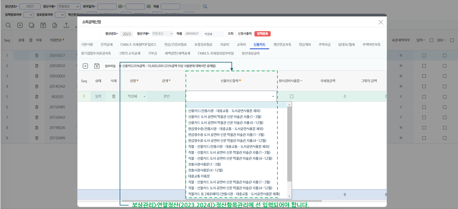
Task: Click the copy icon in background toolbar
Action: (x=32, y=25)
